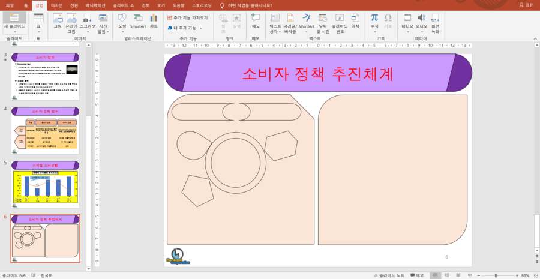The width and height of the screenshot is (540, 279).
Task: Insert a chart with 차트
Action: (x=154, y=20)
